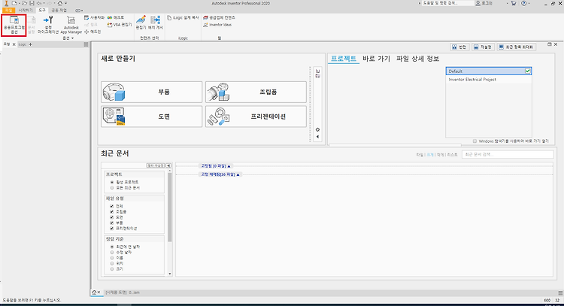
Task: Create a new 조립품 assembly
Action: [x=256, y=92]
